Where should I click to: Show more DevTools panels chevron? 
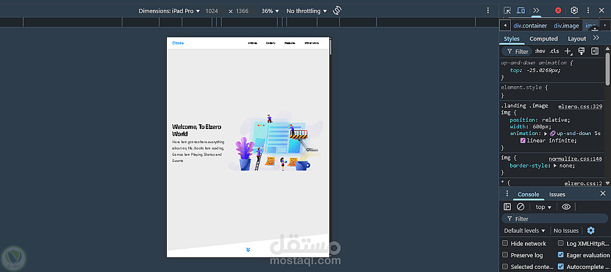point(536,10)
